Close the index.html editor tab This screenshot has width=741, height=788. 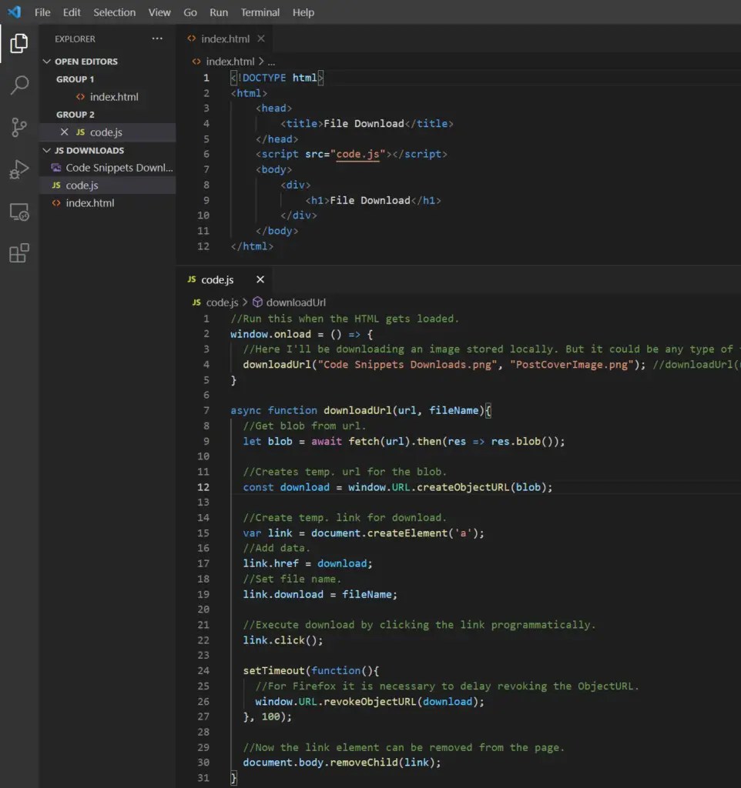coord(261,38)
